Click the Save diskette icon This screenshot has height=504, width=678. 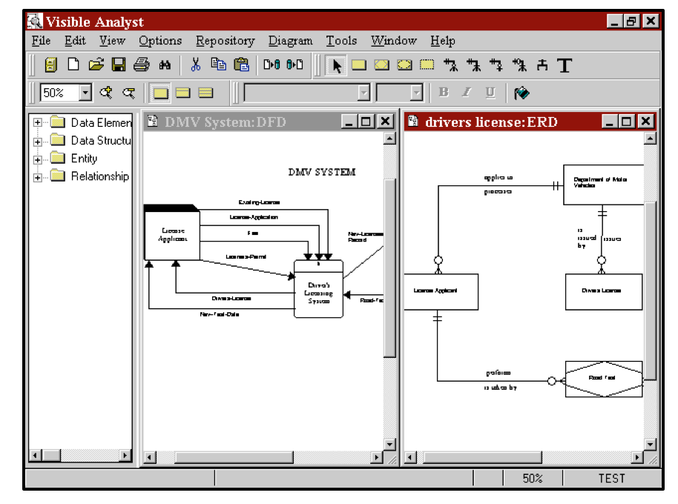pyautogui.click(x=119, y=65)
